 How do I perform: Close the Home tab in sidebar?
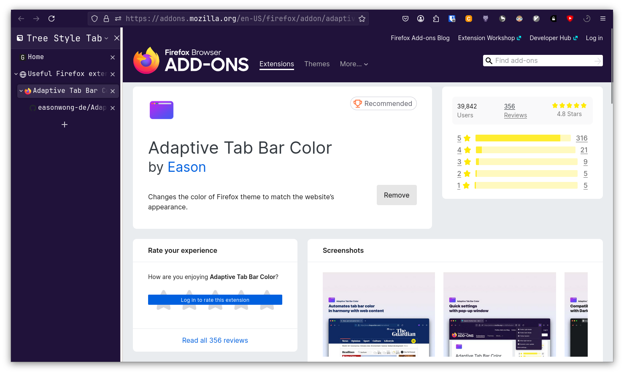[x=113, y=57]
